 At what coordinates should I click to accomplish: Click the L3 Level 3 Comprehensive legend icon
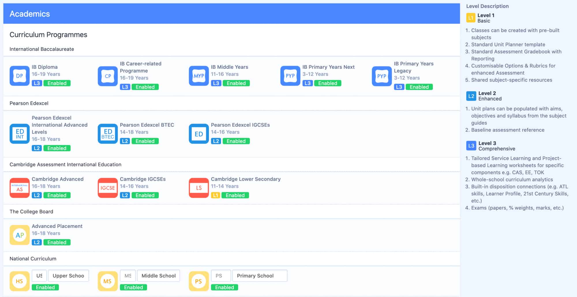(x=471, y=146)
